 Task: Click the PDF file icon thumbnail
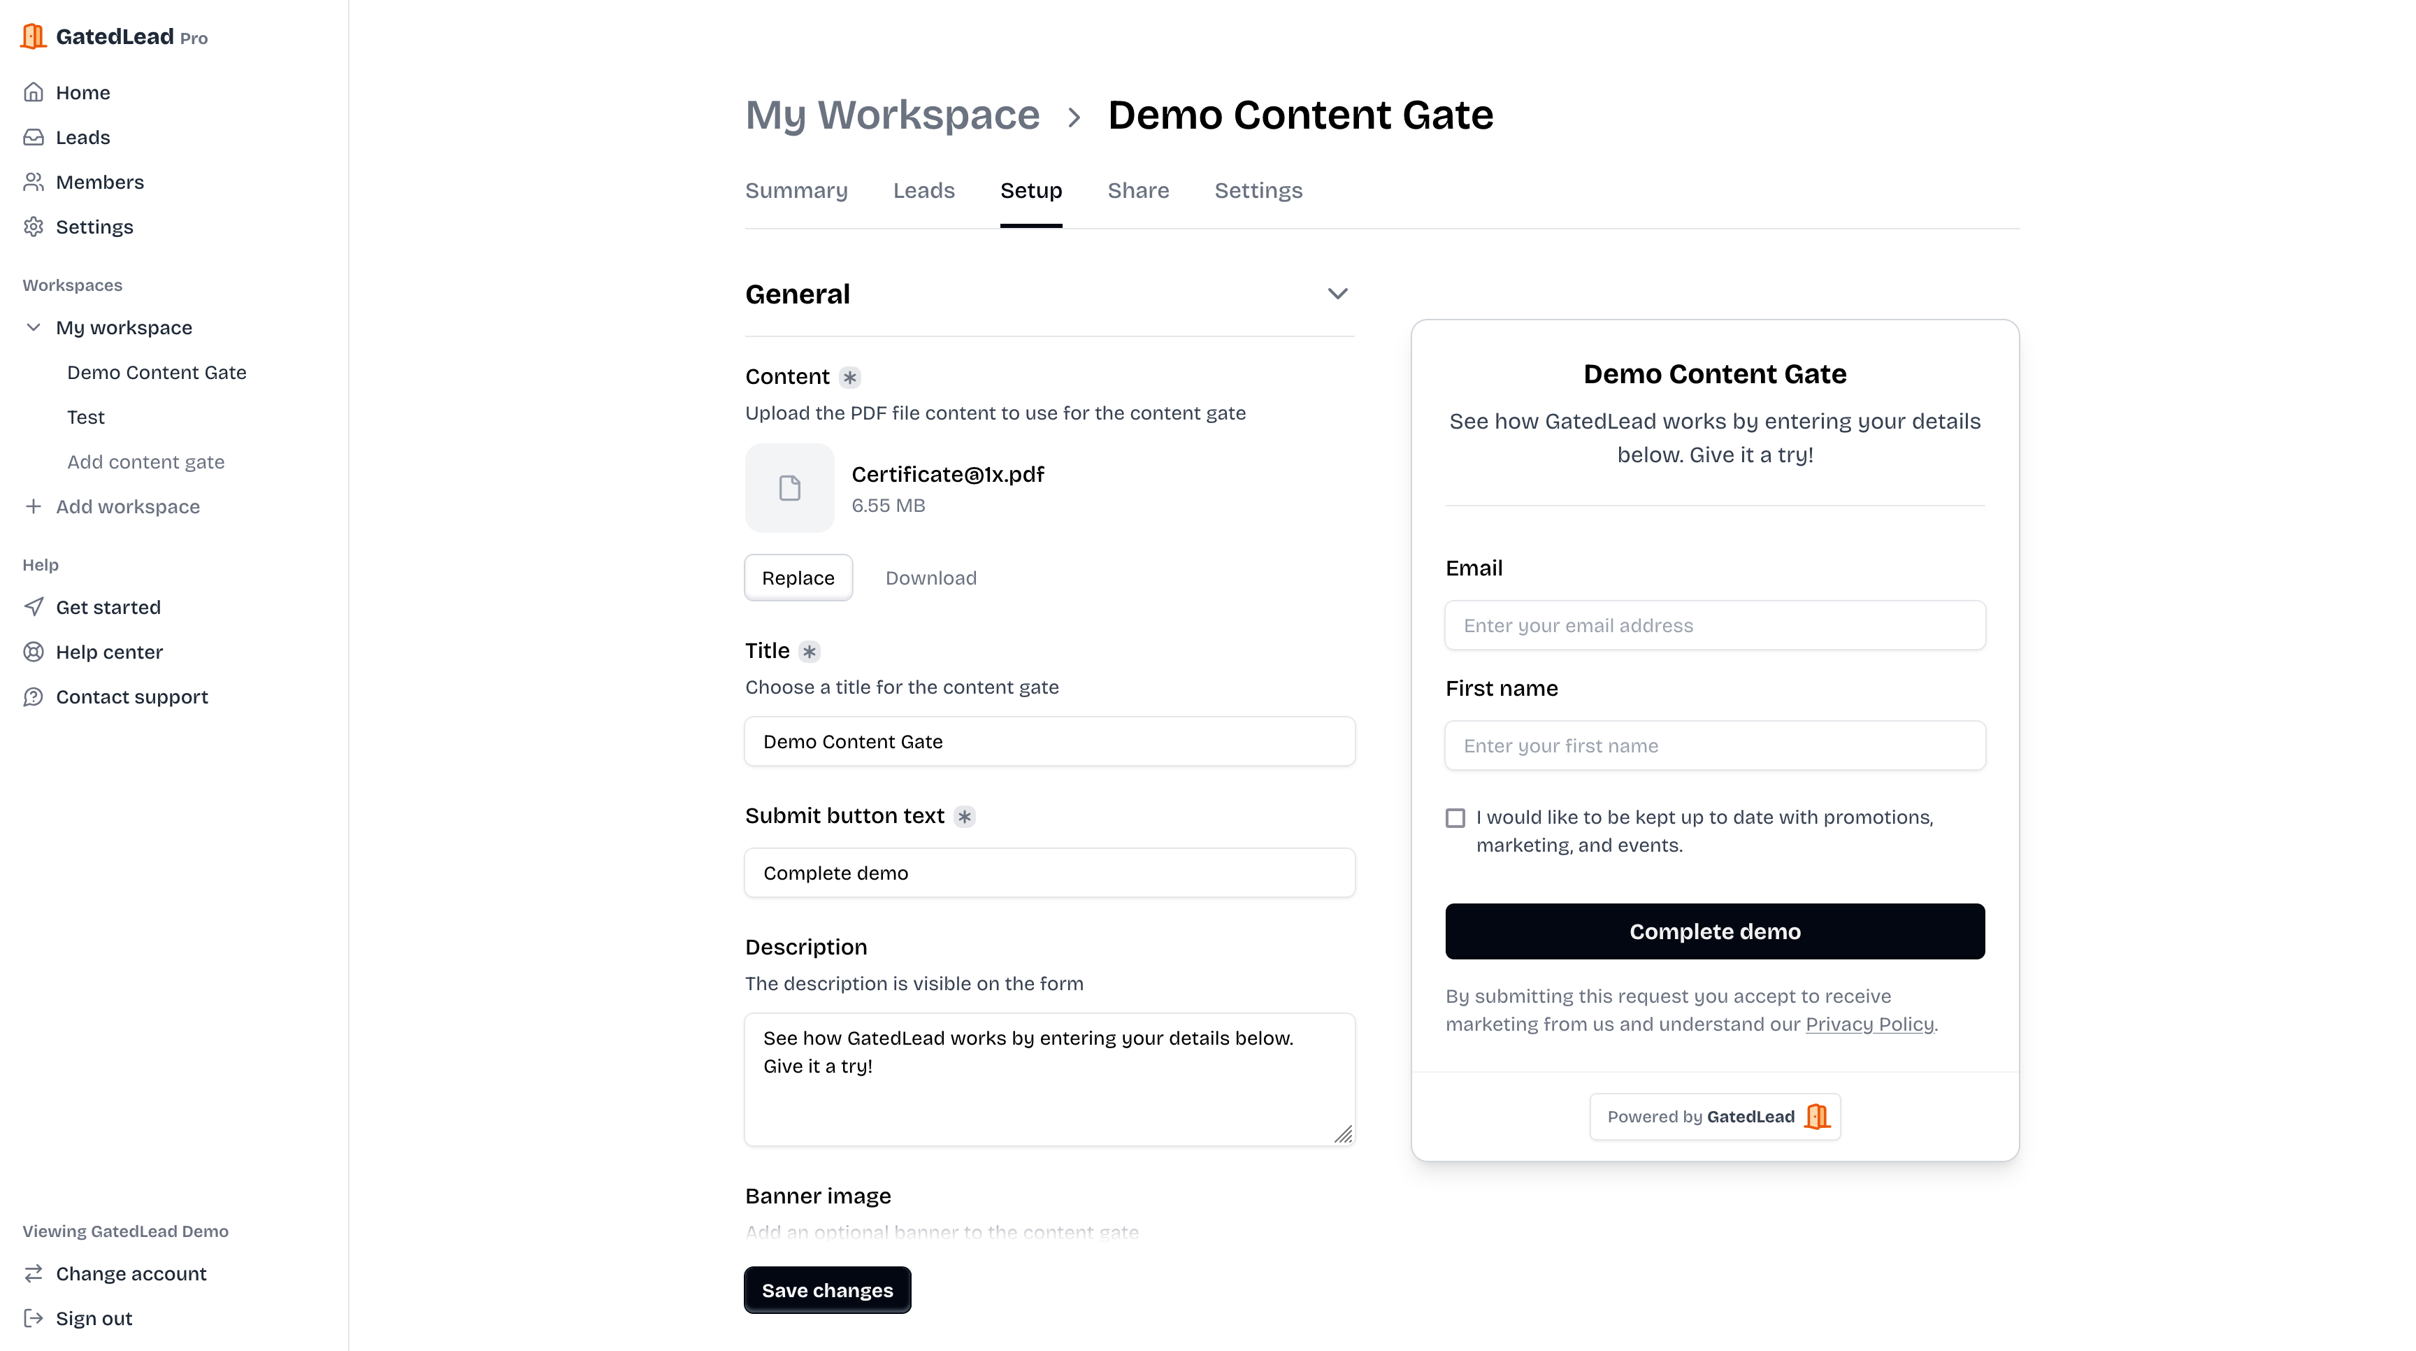[790, 488]
